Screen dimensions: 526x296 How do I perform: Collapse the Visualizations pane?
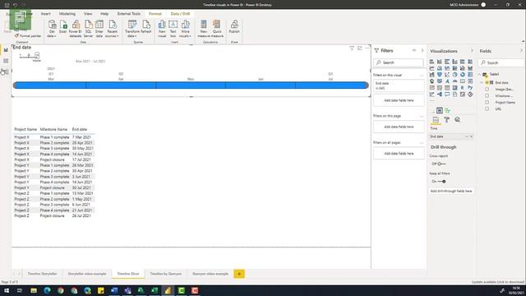click(x=472, y=51)
